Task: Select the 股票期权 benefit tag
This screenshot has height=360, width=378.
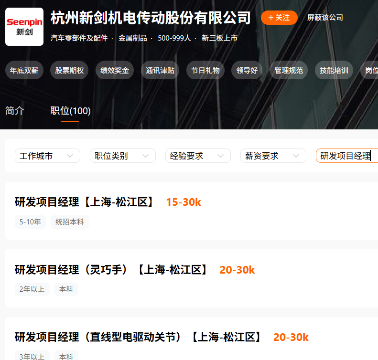Action: [x=69, y=70]
